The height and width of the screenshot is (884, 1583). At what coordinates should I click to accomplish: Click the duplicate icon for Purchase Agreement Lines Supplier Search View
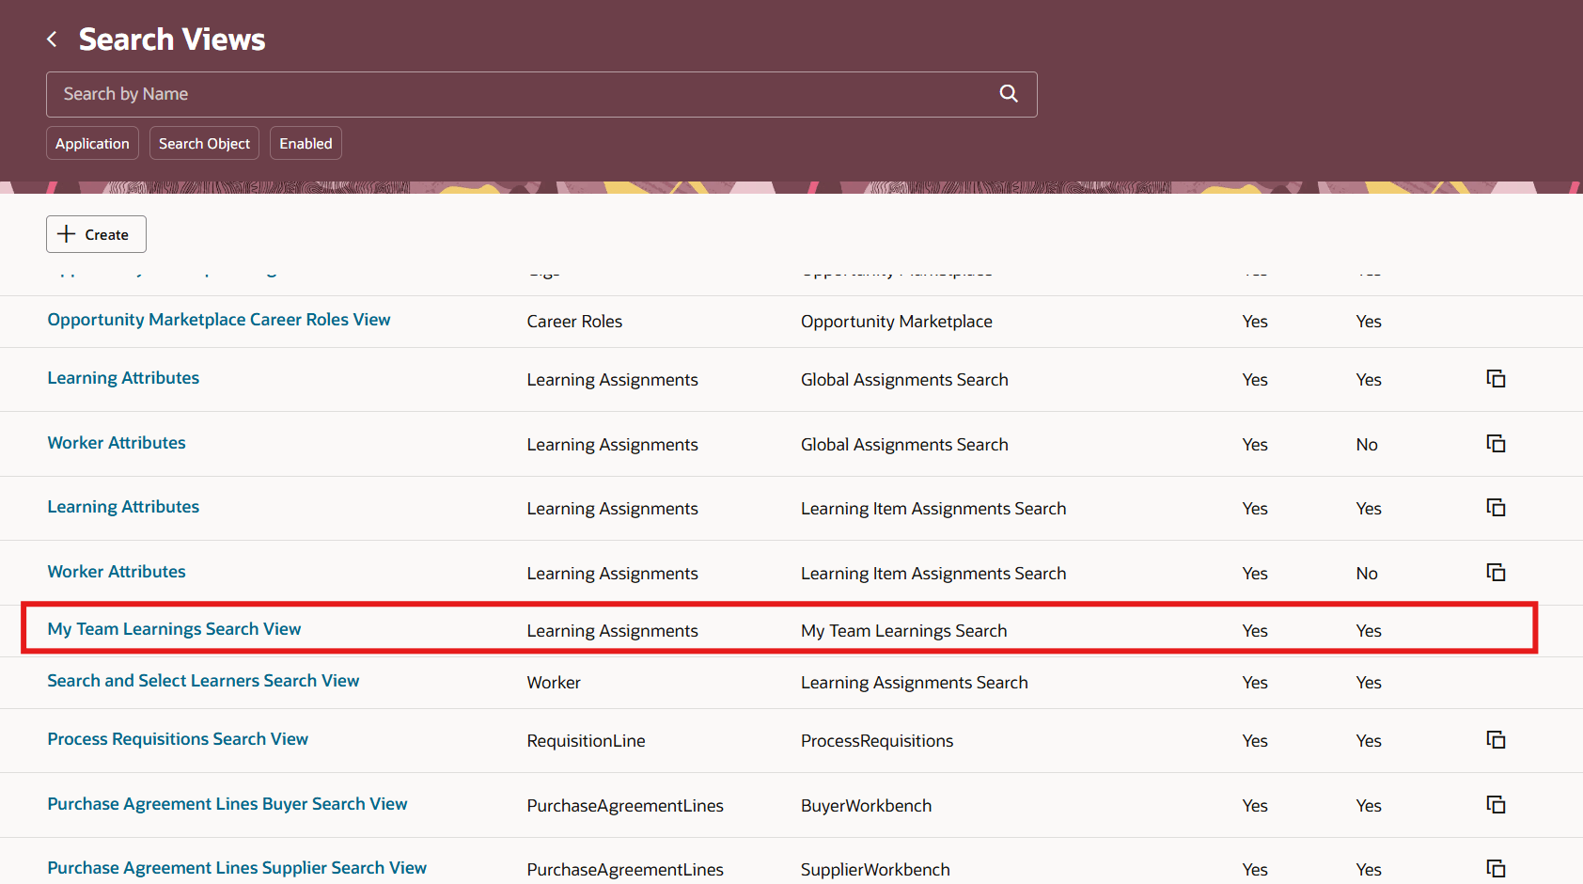(x=1496, y=868)
